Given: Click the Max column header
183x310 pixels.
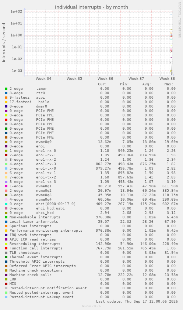Looking at the screenshot, I should [x=169, y=84].
